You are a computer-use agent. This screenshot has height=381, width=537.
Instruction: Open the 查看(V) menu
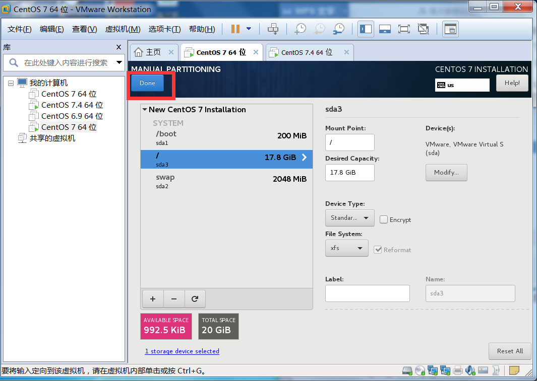pyautogui.click(x=85, y=29)
